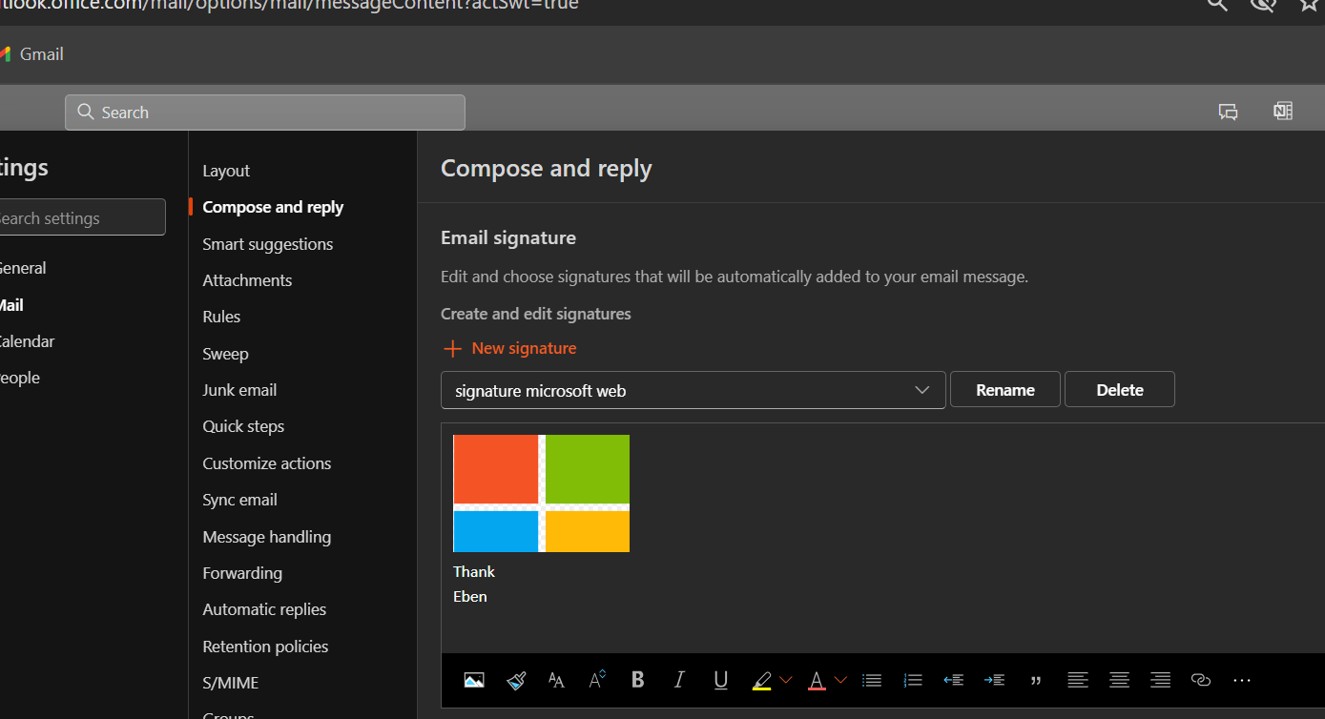Image resolution: width=1325 pixels, height=719 pixels.
Task: Click the Rename signature button
Action: tap(1005, 390)
